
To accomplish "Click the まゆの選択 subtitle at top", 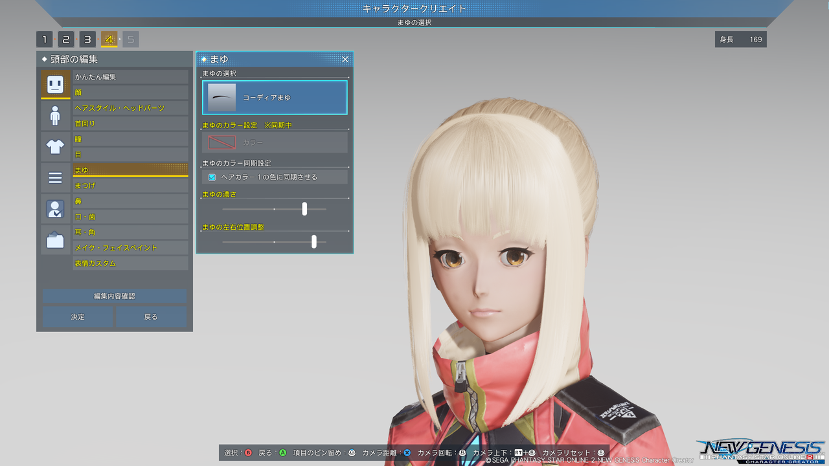I will coord(414,23).
